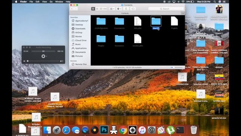Open the home folder in Finder sidebar
This screenshot has height=136, width=241.
80,21
